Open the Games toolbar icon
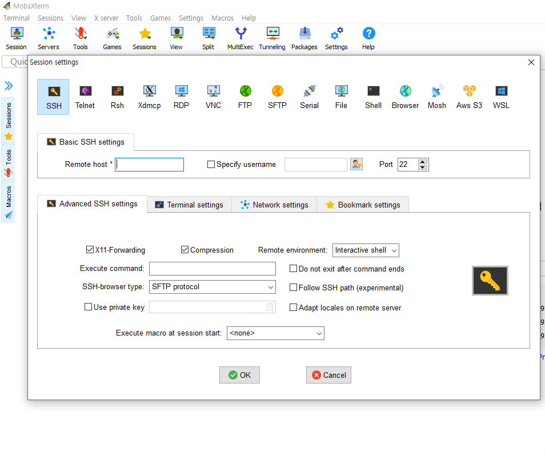 [113, 39]
